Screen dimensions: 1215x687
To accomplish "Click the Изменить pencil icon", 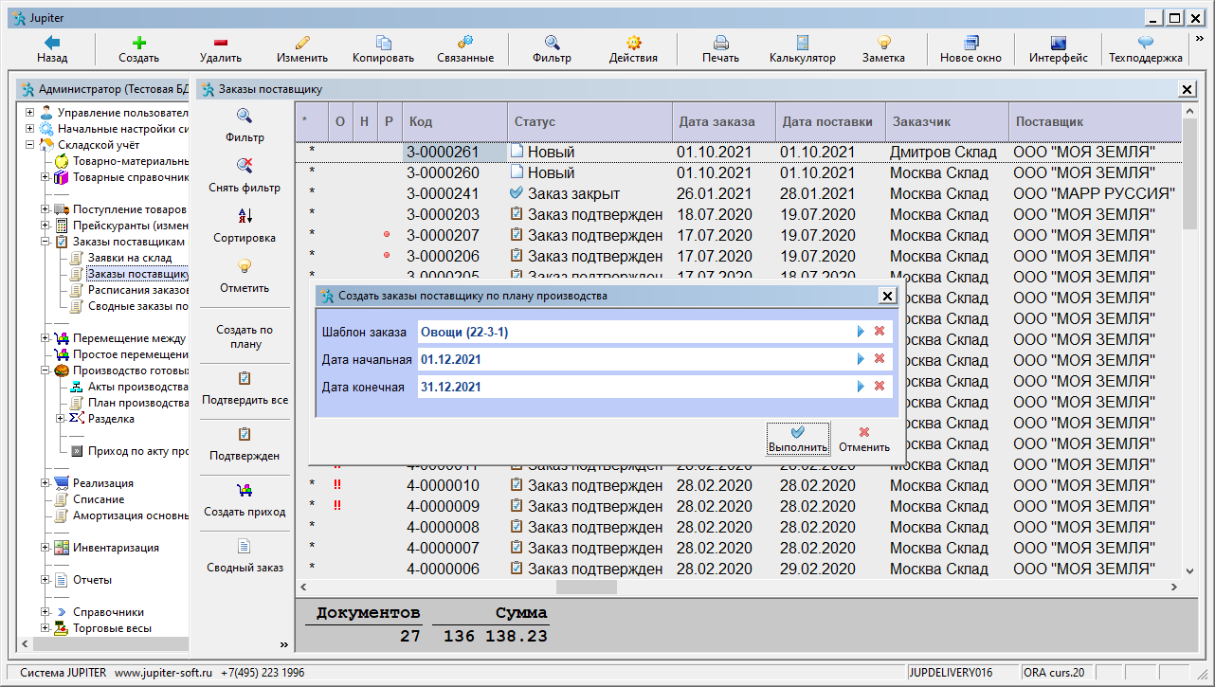I will click(302, 43).
